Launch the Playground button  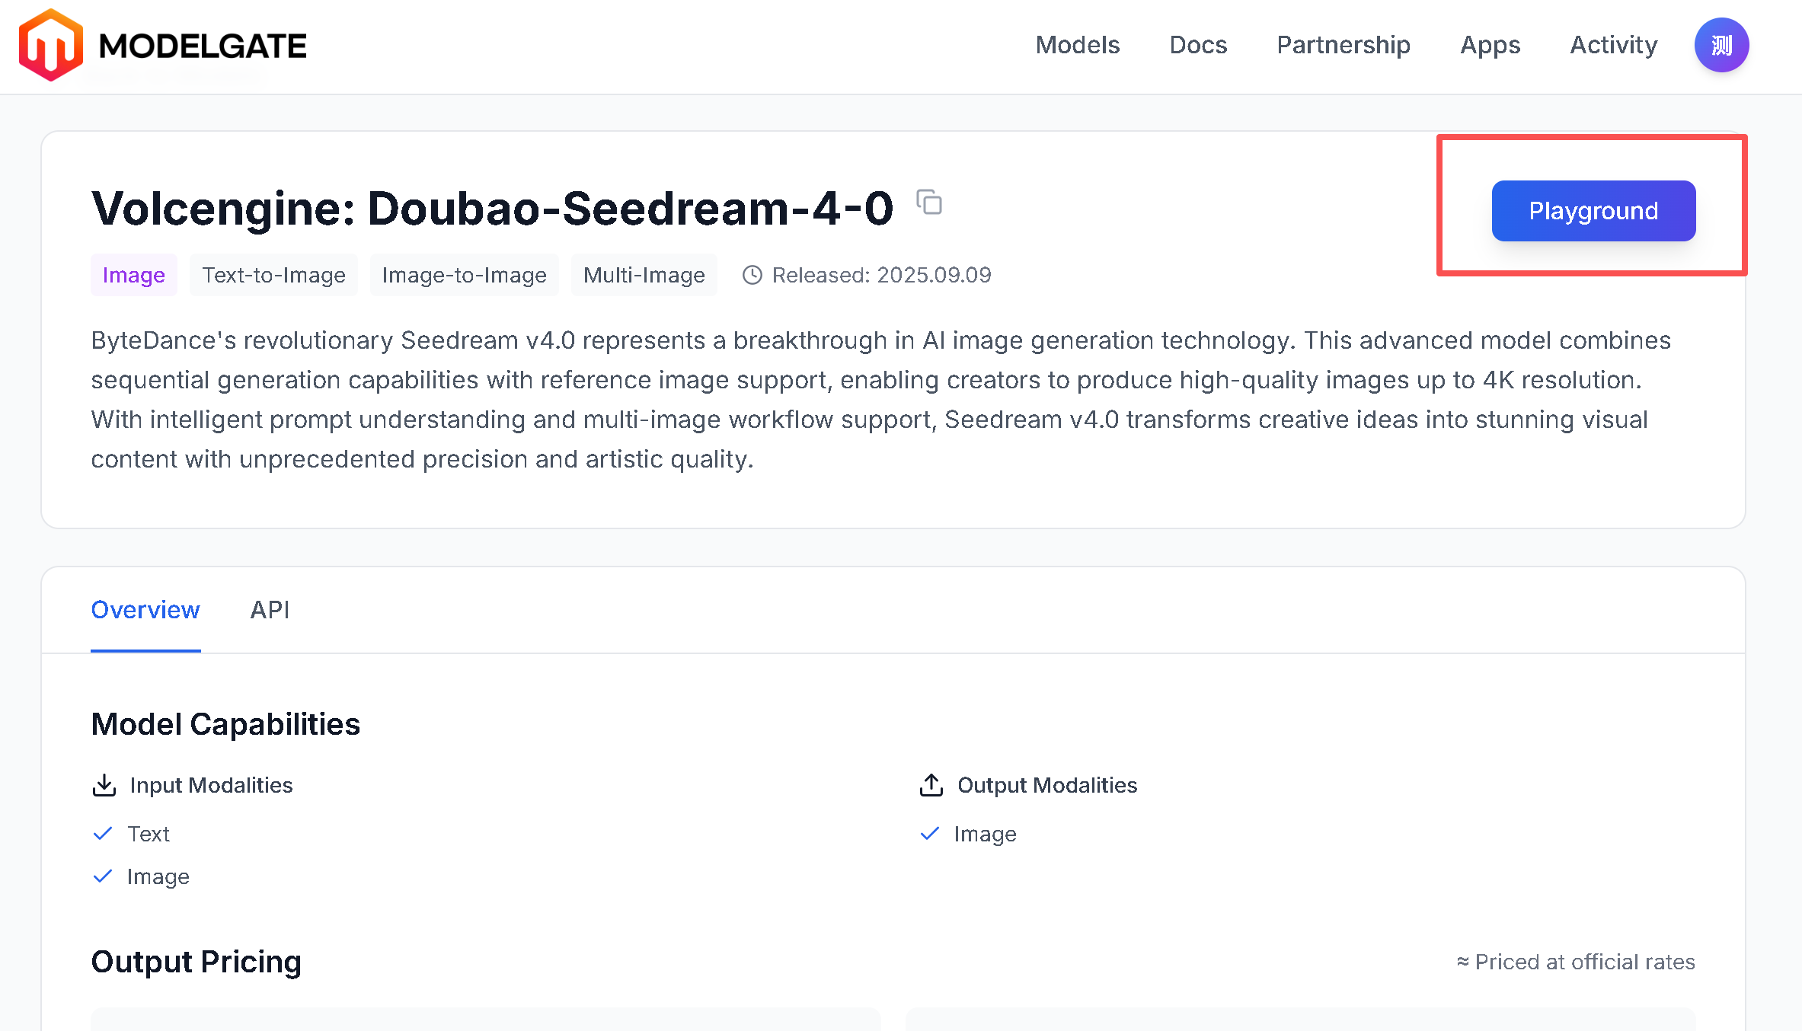coord(1593,211)
